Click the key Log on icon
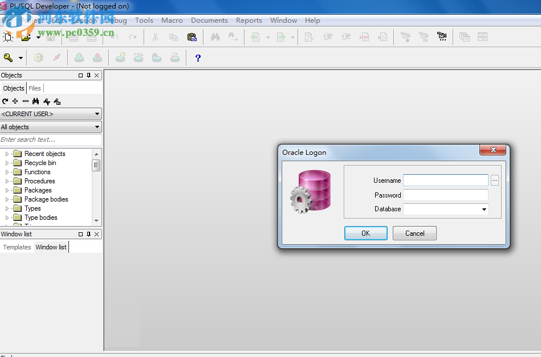This screenshot has height=357, width=541. 8,58
